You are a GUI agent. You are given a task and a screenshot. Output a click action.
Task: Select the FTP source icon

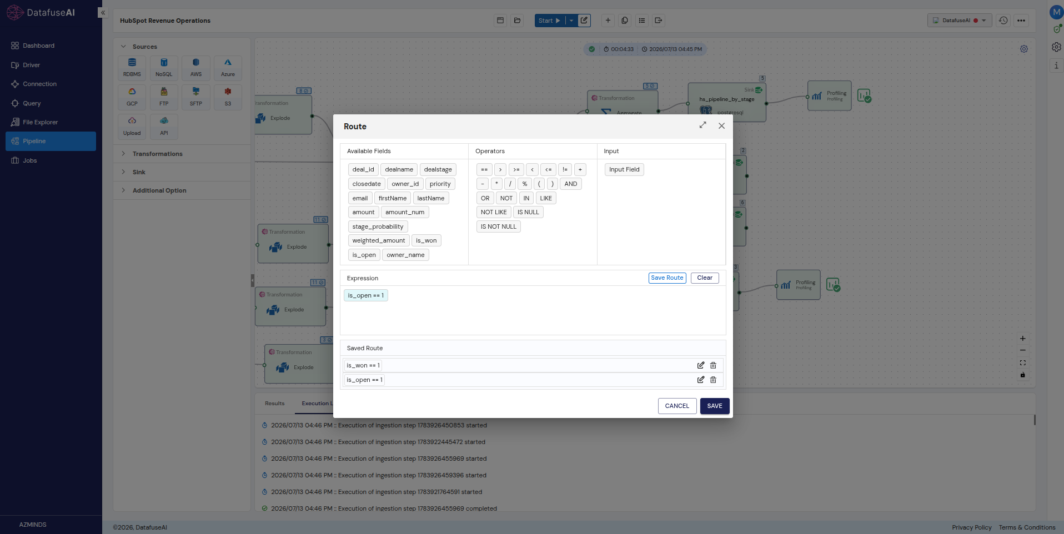[164, 97]
